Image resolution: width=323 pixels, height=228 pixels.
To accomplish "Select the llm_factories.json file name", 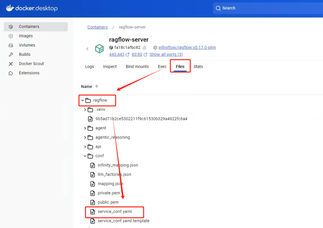I will click(x=114, y=175).
